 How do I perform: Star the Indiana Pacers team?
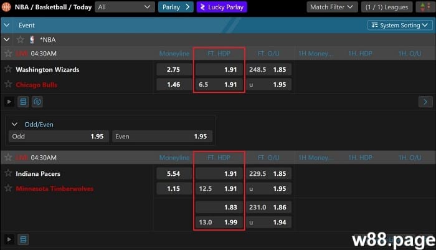8,173
